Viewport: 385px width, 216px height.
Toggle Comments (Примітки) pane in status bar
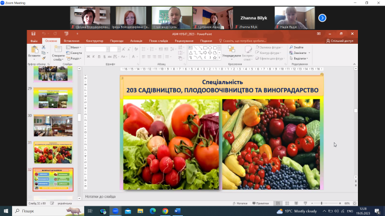click(260, 203)
